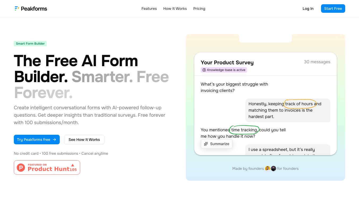Click the Your Product Survey title
This screenshot has width=359, height=202.
click(227, 62)
